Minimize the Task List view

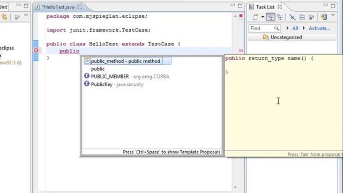click(325, 5)
